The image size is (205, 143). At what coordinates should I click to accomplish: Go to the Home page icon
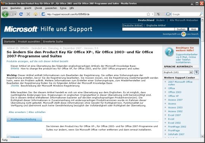(35, 14)
